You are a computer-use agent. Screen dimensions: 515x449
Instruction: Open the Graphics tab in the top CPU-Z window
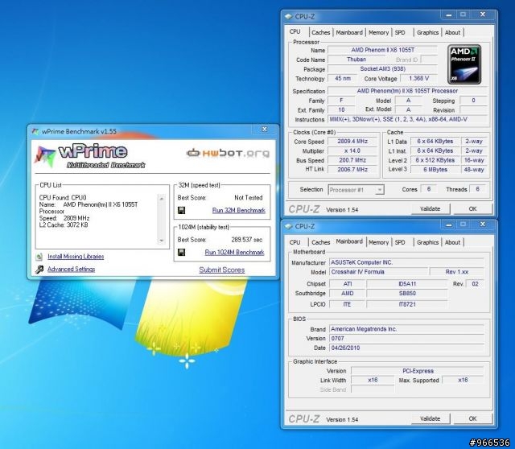click(x=427, y=32)
